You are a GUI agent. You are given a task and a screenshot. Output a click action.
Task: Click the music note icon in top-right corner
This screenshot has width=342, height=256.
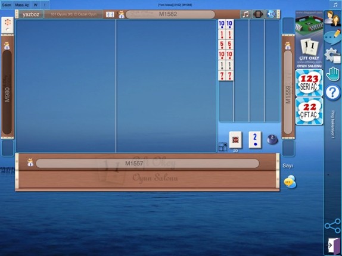[x=335, y=5]
